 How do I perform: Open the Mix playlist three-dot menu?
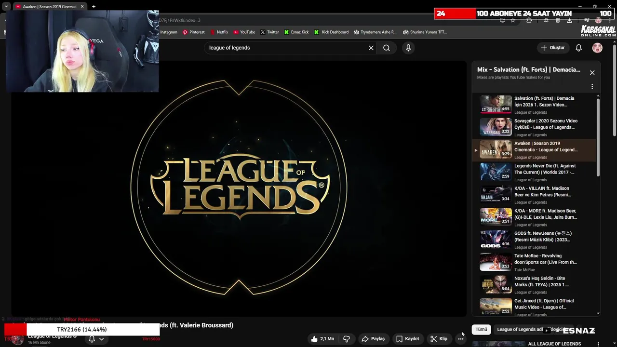pos(592,87)
